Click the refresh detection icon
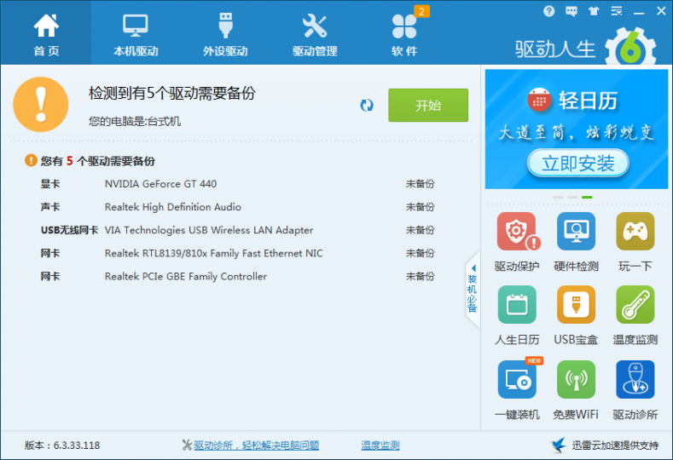673x460 pixels. pos(367,105)
